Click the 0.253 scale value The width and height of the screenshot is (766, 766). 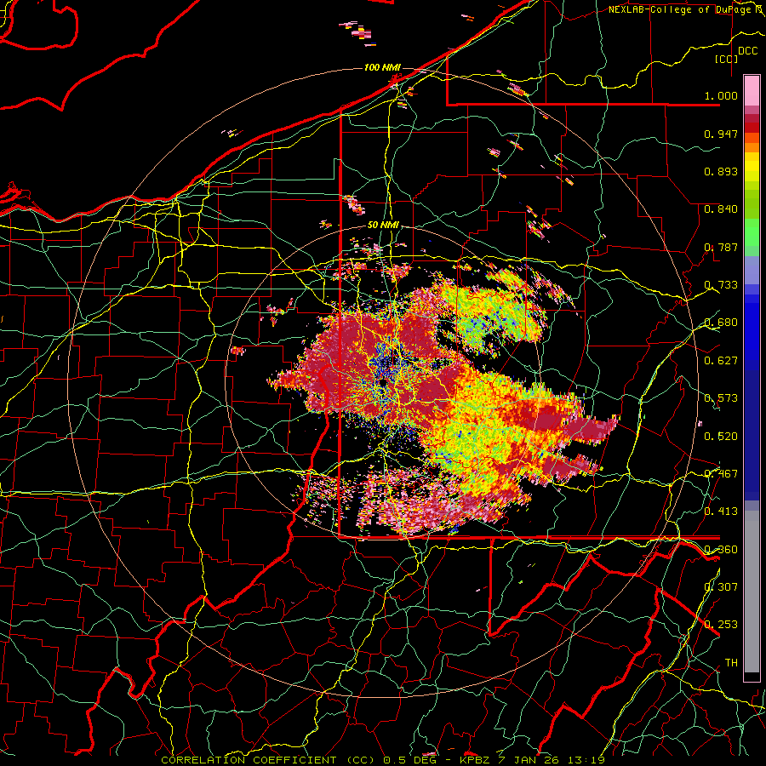point(721,625)
